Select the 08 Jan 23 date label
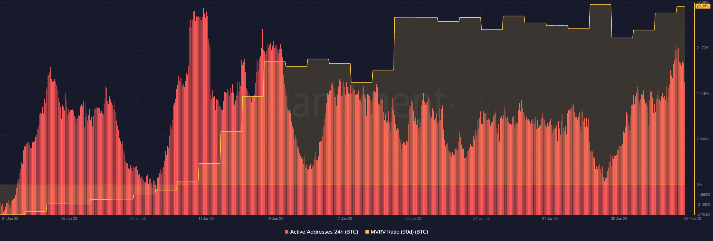Viewport: 713px width, 241px height. [138, 218]
